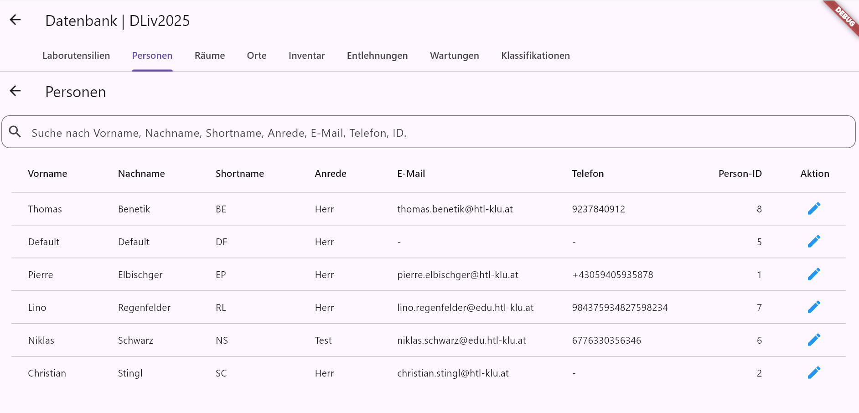Switch to the Wartungen tab
This screenshot has height=413, width=859.
click(454, 56)
